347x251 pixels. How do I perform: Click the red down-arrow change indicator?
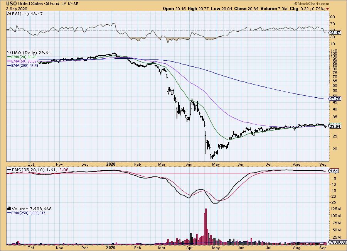pos(327,9)
